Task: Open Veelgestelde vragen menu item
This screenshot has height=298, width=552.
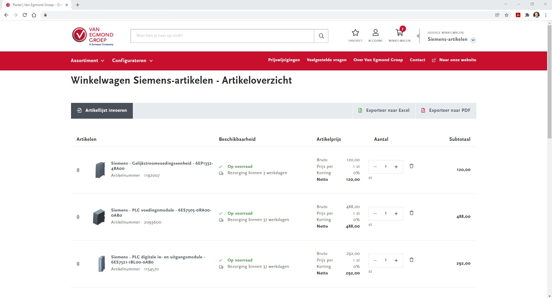Action: point(327,60)
